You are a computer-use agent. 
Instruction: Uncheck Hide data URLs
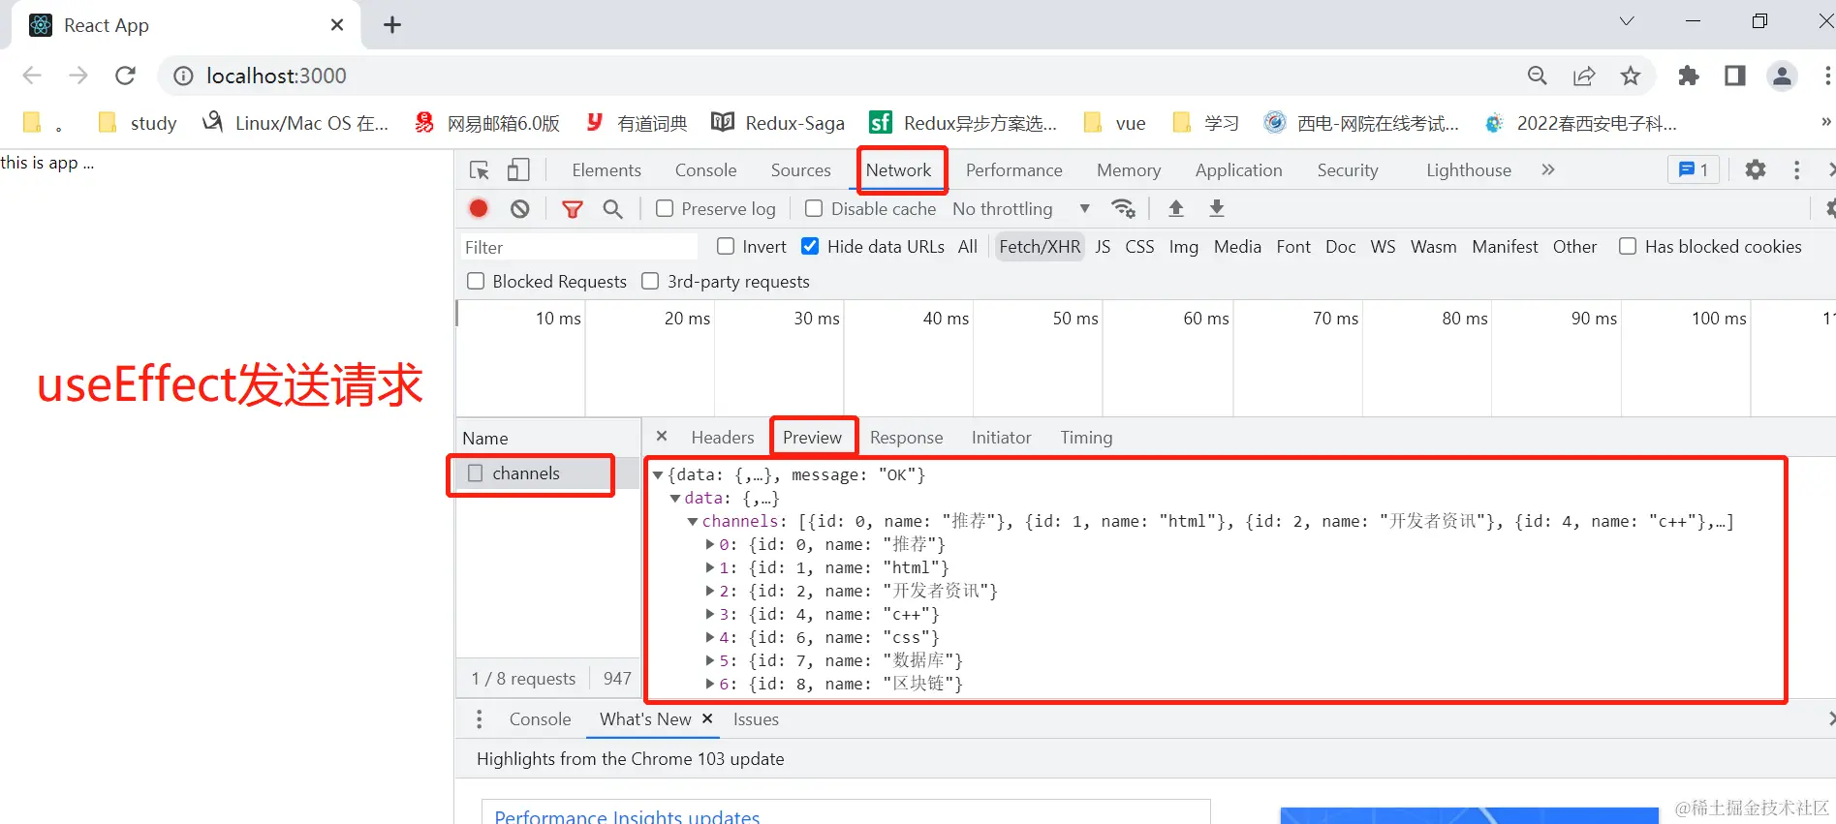pos(810,246)
